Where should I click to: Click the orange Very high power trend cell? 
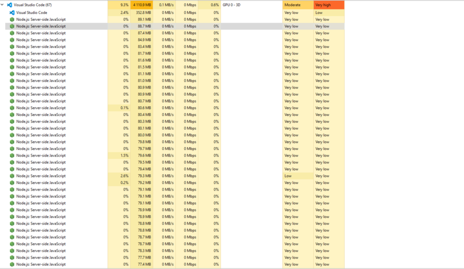click(x=329, y=5)
